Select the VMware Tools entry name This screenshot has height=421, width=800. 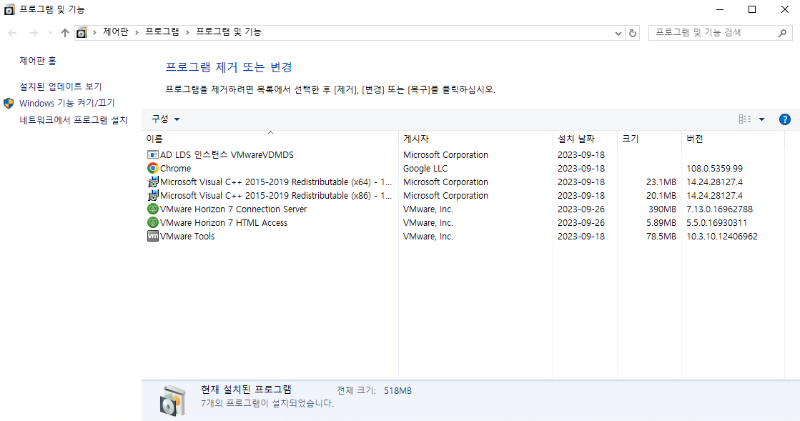[187, 237]
